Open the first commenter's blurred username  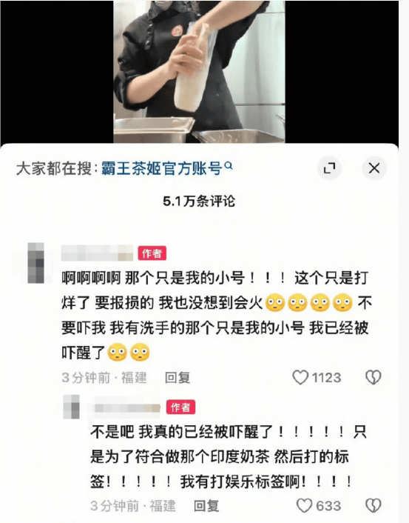click(97, 253)
